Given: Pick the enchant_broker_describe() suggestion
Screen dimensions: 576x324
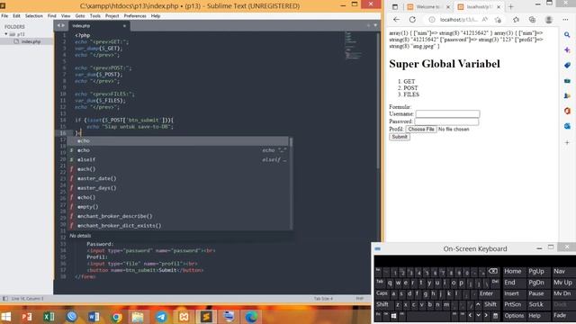Looking at the screenshot, I should pyautogui.click(x=178, y=216).
